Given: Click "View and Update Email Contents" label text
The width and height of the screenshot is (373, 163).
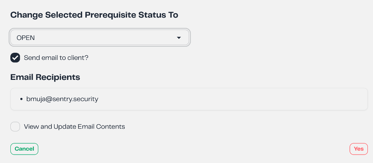Looking at the screenshot, I should click(x=75, y=127).
